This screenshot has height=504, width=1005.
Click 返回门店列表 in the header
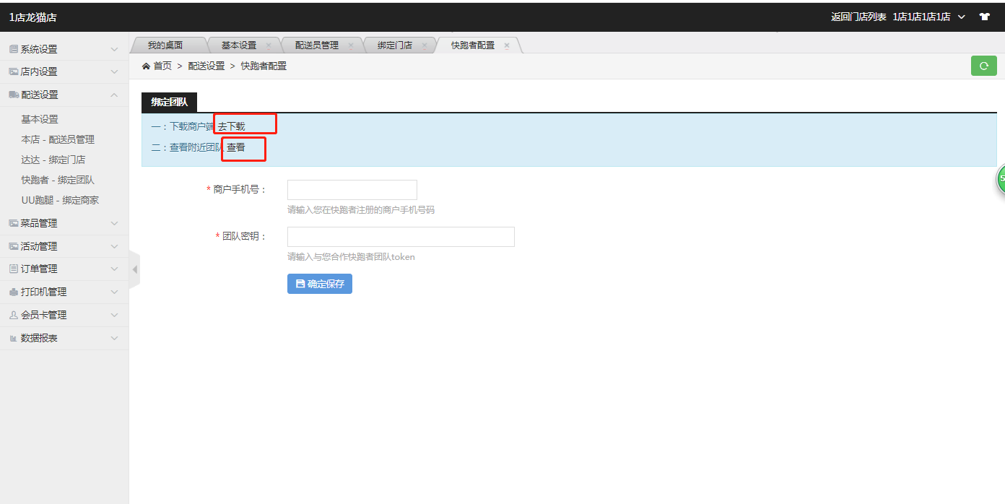tap(858, 17)
